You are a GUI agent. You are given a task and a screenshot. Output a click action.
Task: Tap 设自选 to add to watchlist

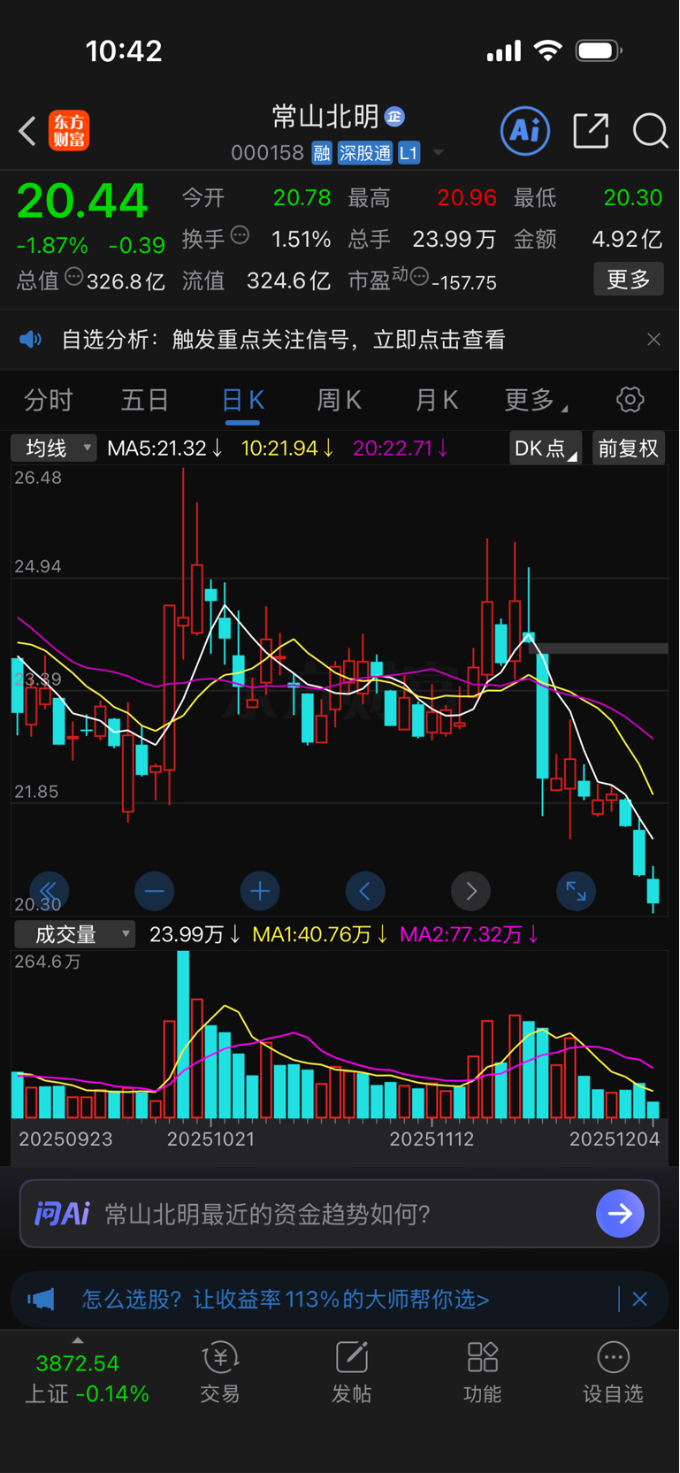click(613, 1373)
